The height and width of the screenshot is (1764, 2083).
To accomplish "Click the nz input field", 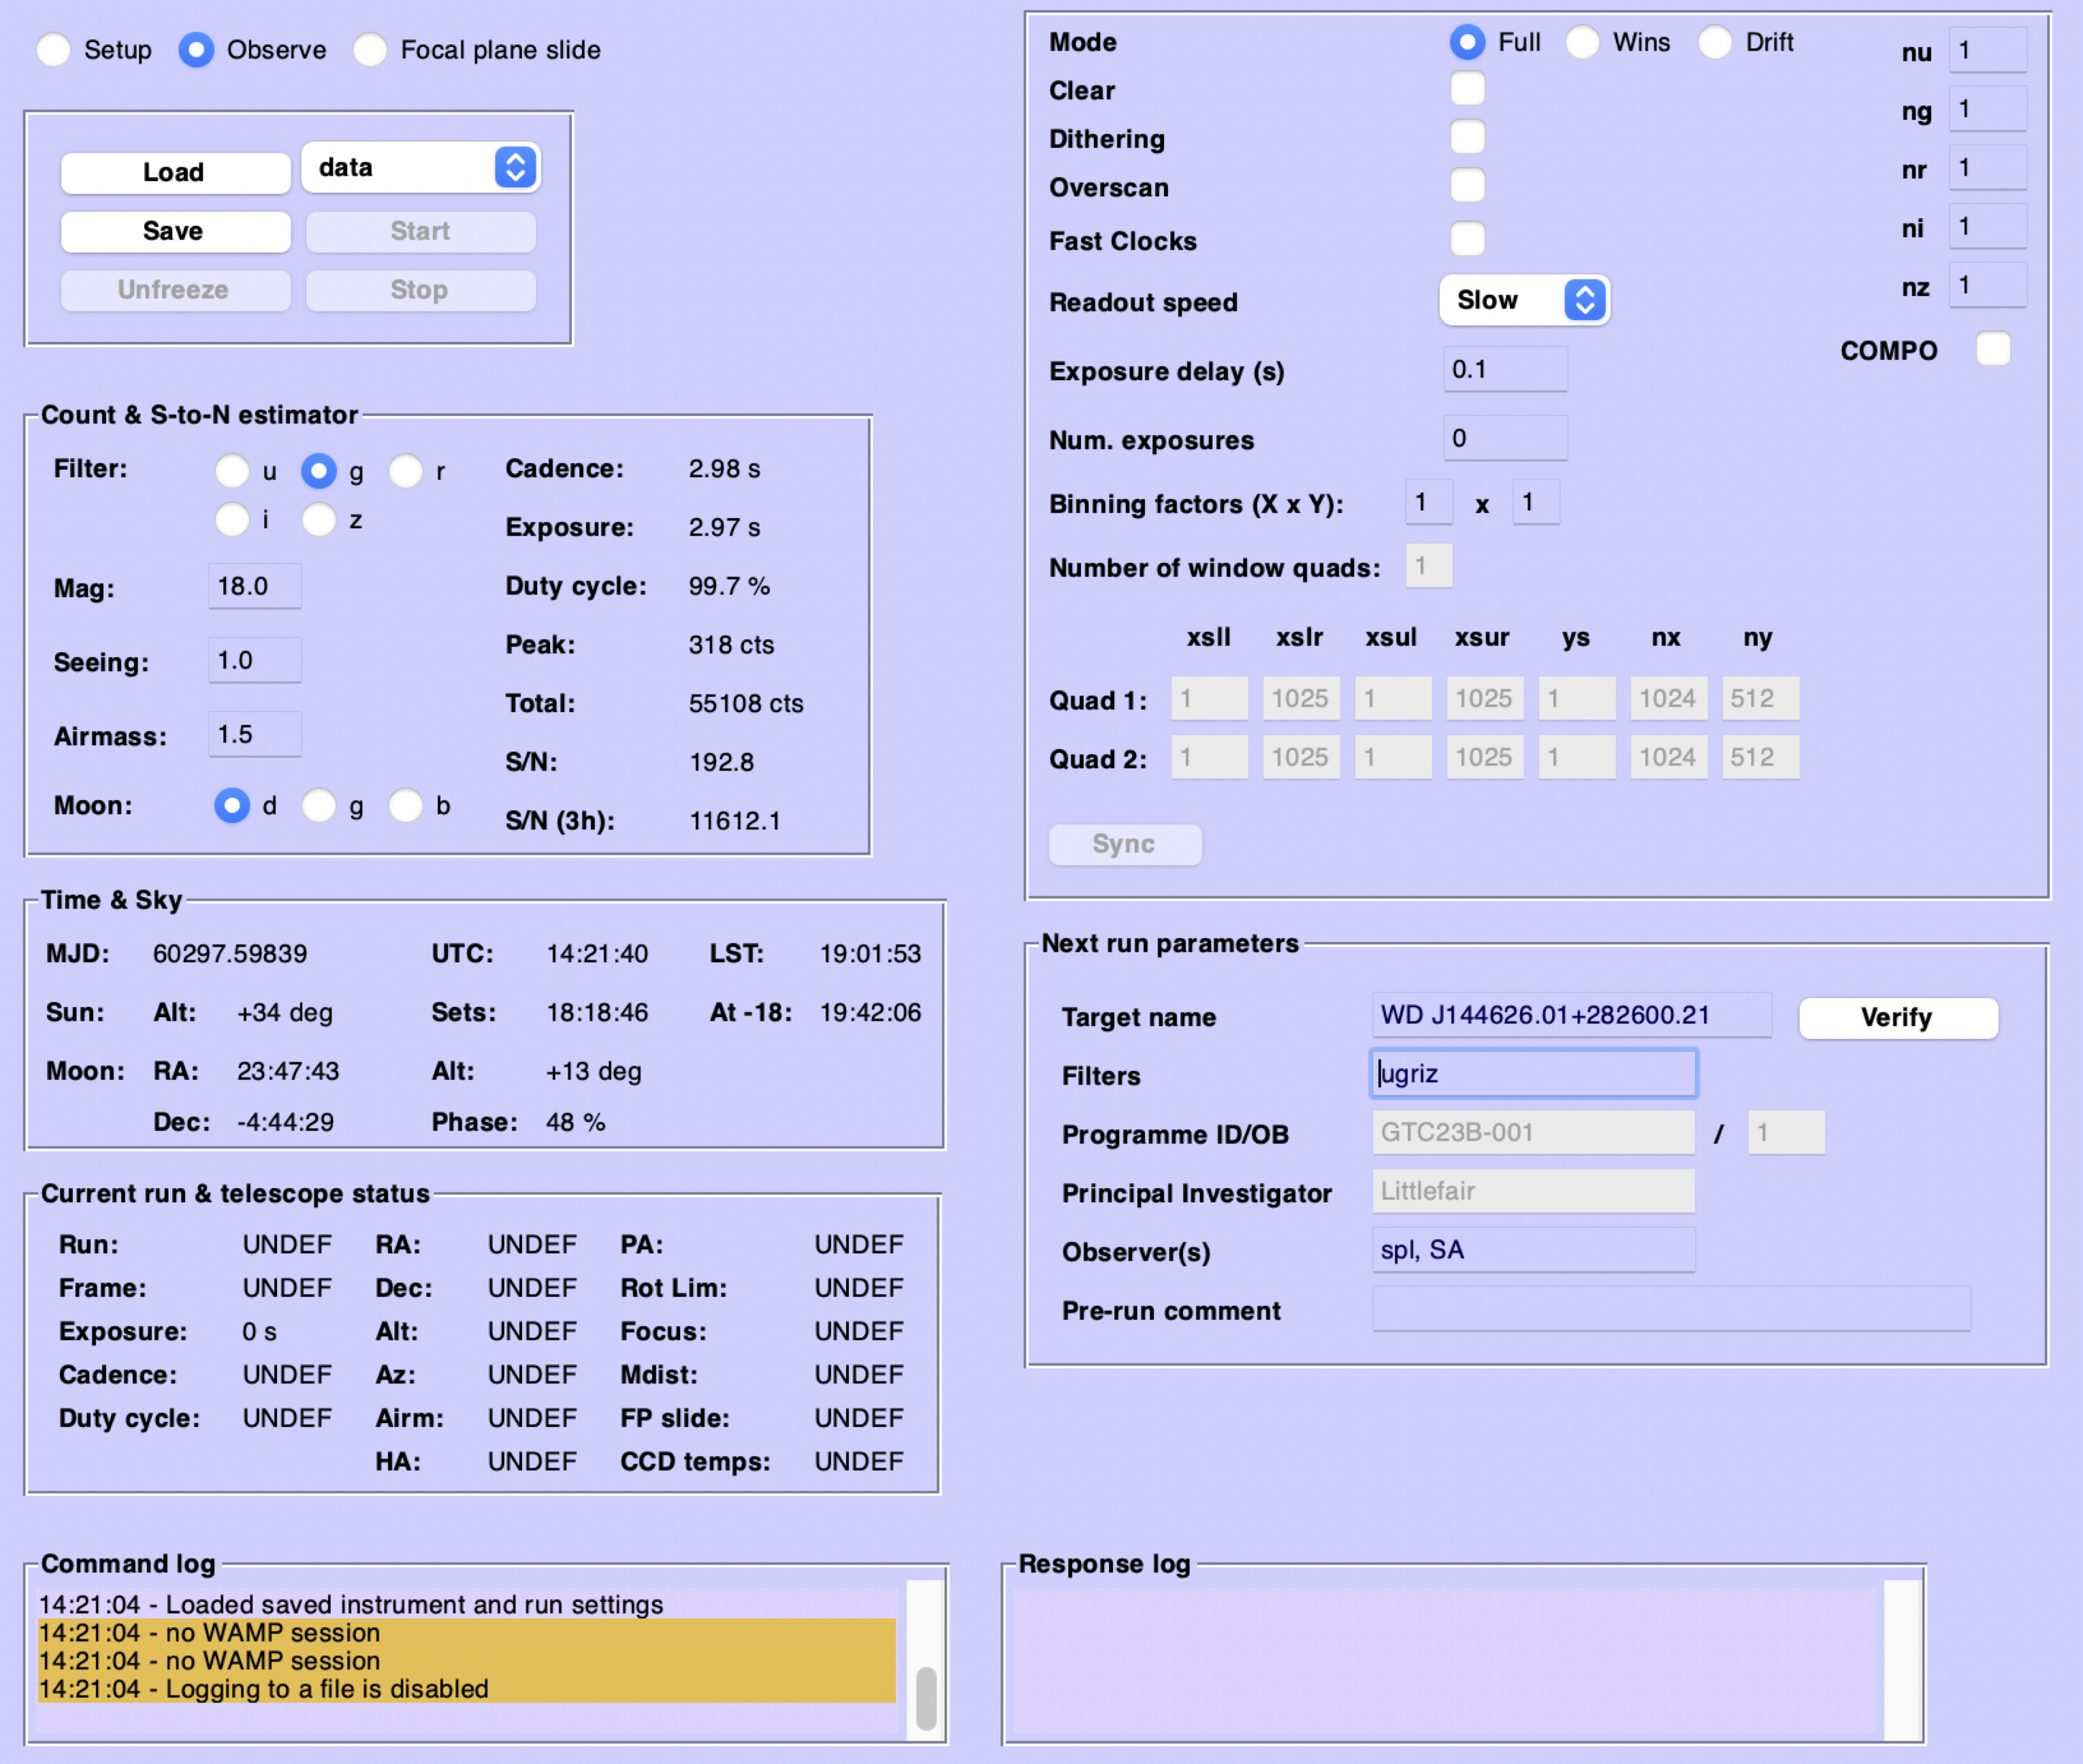I will pyautogui.click(x=1988, y=286).
